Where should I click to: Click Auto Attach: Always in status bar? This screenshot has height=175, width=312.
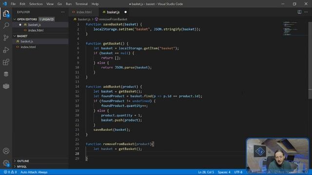(x=34, y=172)
